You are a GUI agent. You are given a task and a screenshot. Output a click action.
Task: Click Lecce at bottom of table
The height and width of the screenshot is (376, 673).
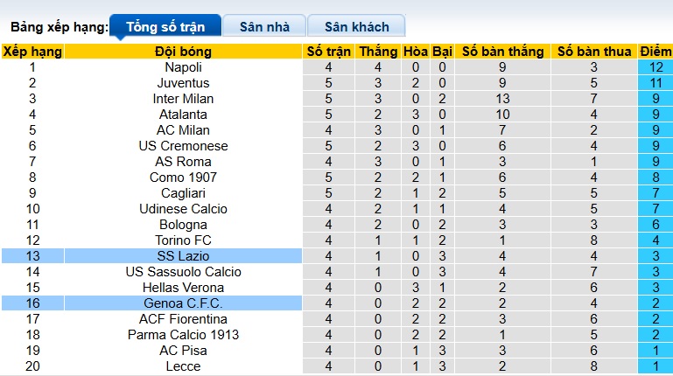pos(183,366)
